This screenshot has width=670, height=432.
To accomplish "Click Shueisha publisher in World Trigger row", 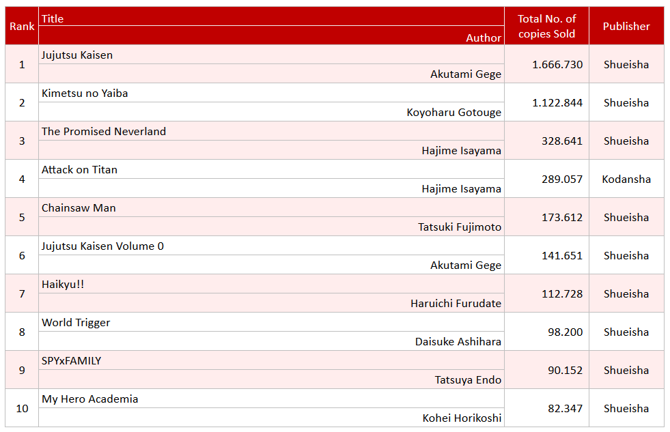I will click(626, 331).
